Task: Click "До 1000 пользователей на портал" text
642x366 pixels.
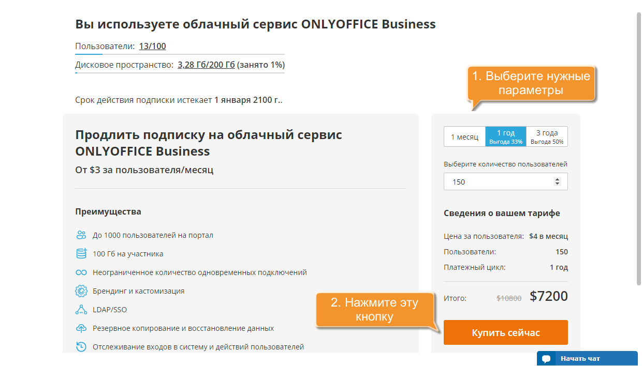Action: click(153, 235)
